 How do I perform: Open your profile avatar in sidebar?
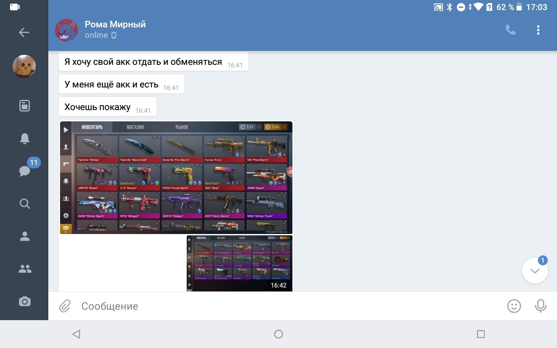pos(24,67)
